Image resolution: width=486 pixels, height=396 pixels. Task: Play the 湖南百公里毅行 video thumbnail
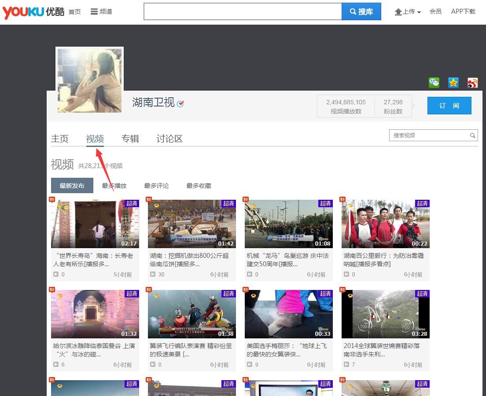(386, 224)
